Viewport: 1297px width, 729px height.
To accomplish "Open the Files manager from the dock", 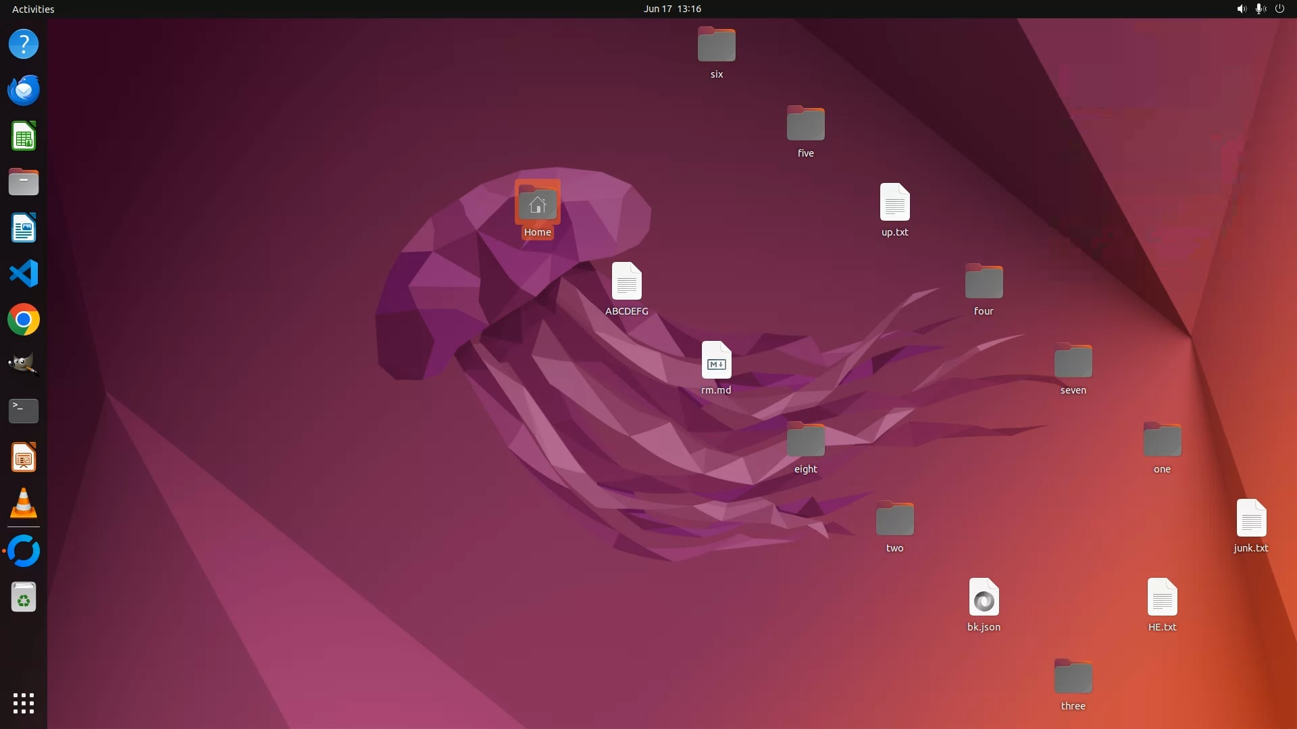I will (24, 182).
